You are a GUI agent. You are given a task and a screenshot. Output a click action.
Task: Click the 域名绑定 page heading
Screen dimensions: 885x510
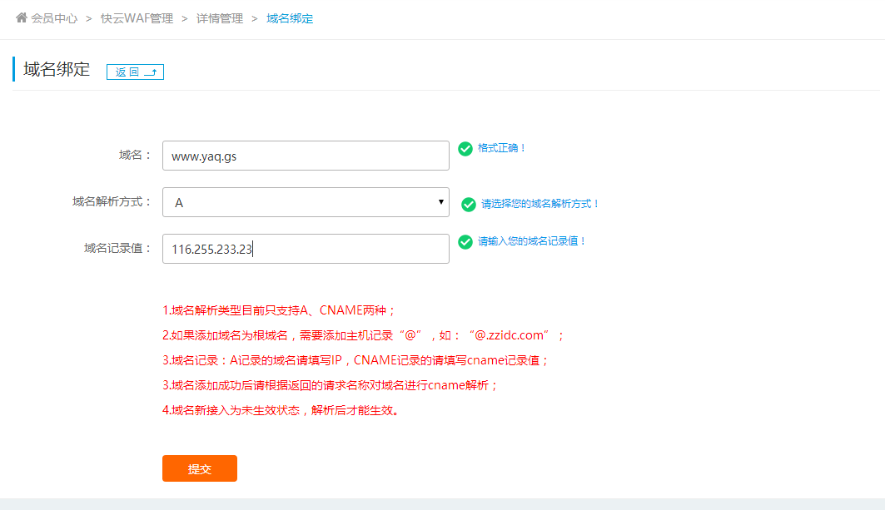pos(57,70)
